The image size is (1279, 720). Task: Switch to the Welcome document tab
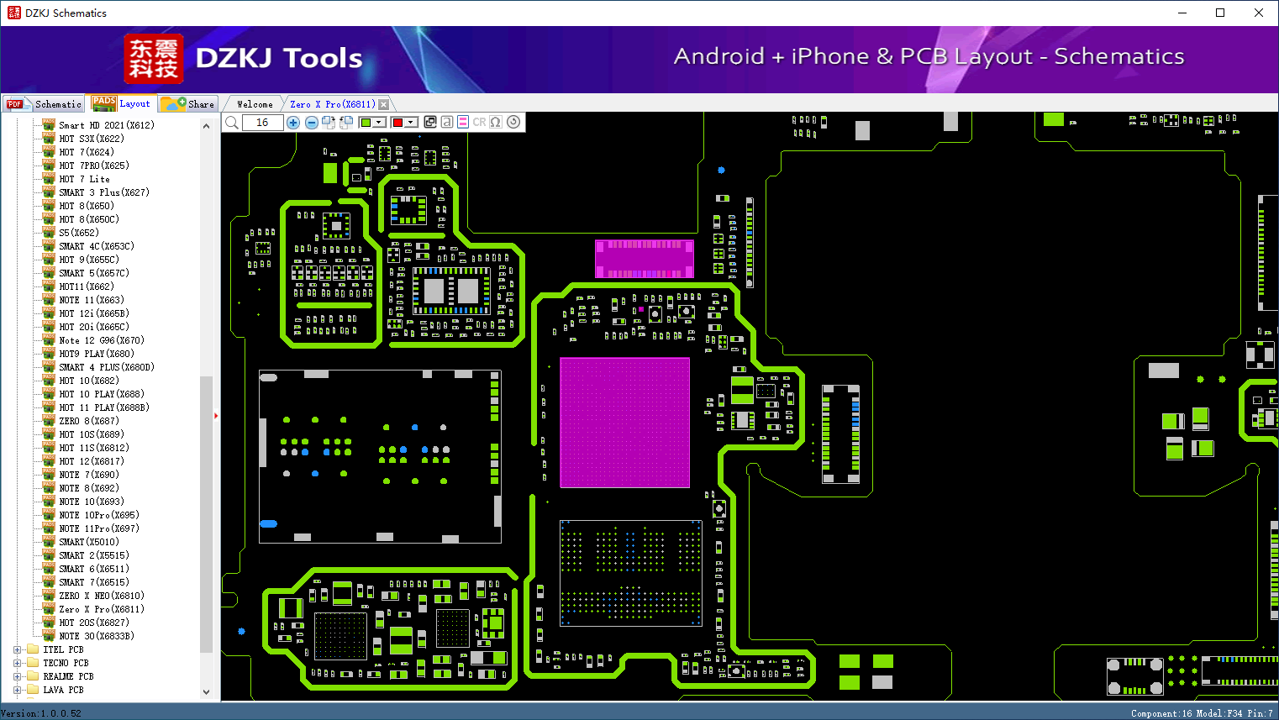[x=255, y=104]
